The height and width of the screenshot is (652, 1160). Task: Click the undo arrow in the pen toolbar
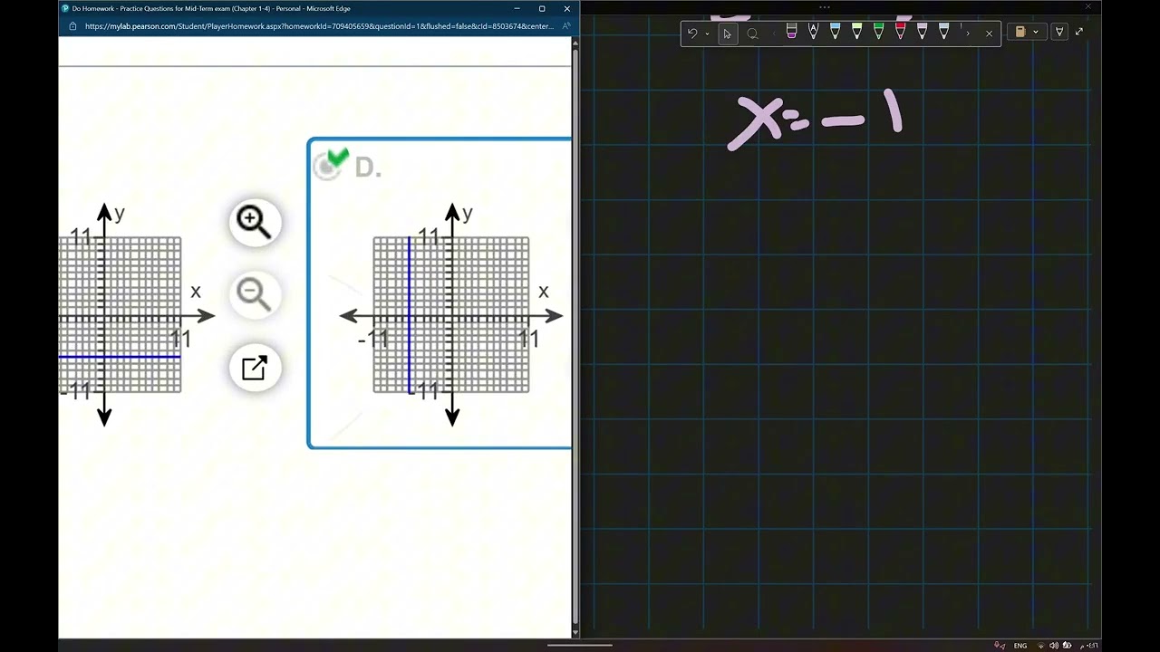692,33
